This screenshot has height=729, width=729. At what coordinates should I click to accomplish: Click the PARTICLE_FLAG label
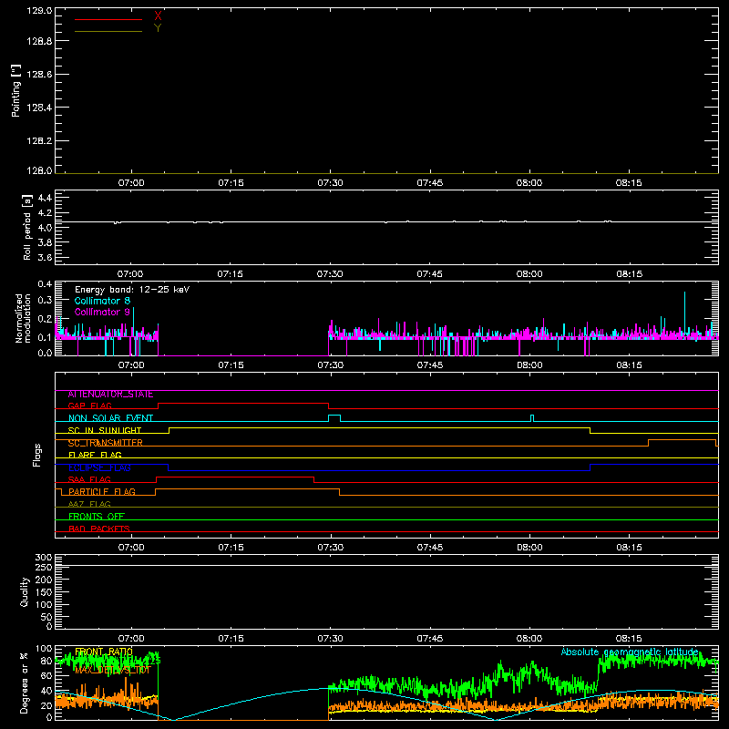102,492
